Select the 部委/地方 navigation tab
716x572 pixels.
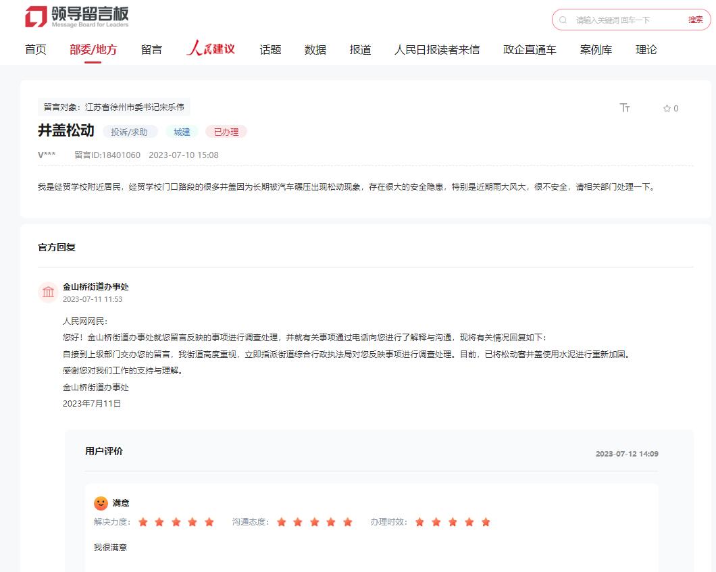[x=93, y=49]
